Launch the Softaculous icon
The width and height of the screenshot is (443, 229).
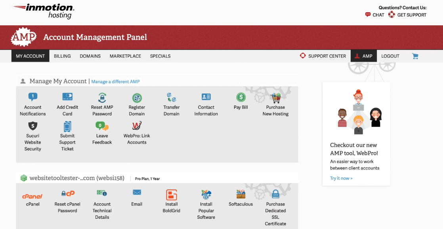click(241, 194)
